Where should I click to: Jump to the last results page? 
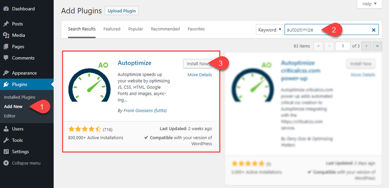pyautogui.click(x=378, y=46)
